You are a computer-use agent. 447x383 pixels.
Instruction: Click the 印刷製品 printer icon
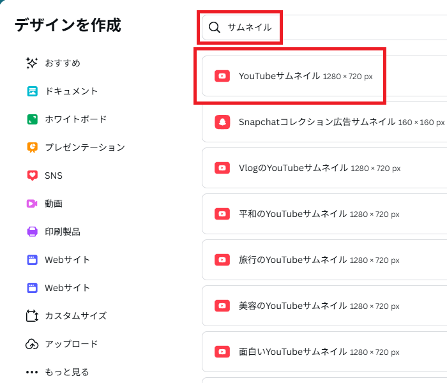click(32, 232)
